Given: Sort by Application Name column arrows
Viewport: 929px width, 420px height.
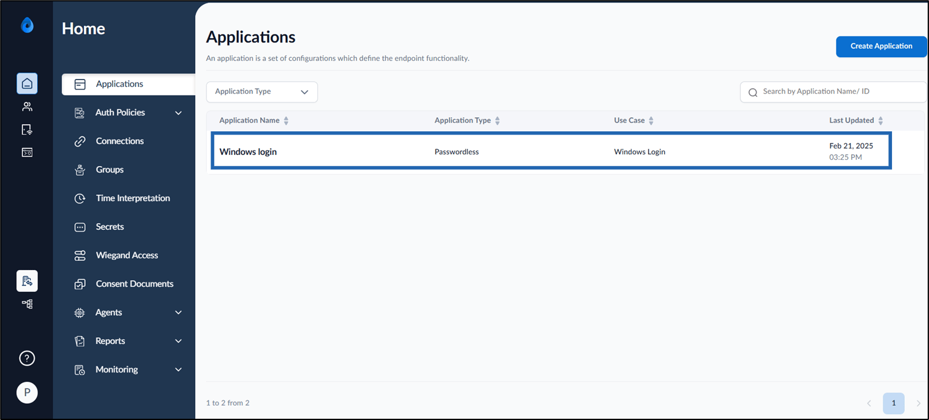Looking at the screenshot, I should click(x=286, y=121).
